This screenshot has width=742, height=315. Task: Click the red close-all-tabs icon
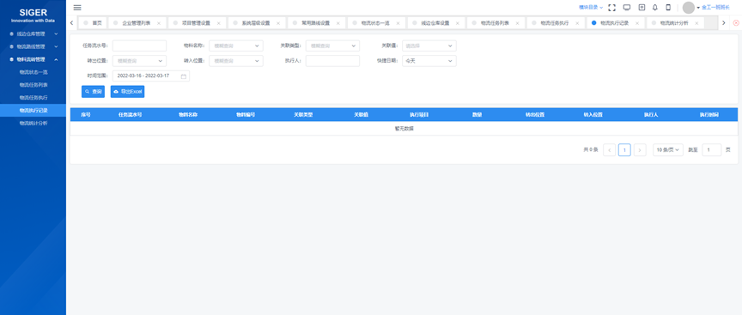pos(736,22)
